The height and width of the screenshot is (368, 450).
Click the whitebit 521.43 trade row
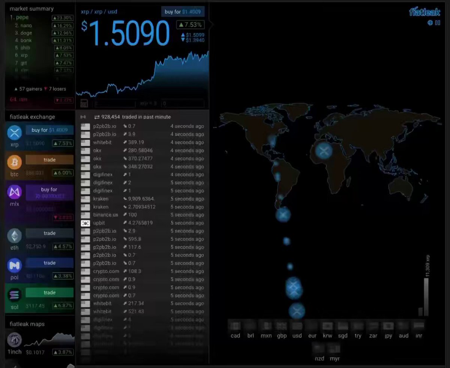(142, 311)
